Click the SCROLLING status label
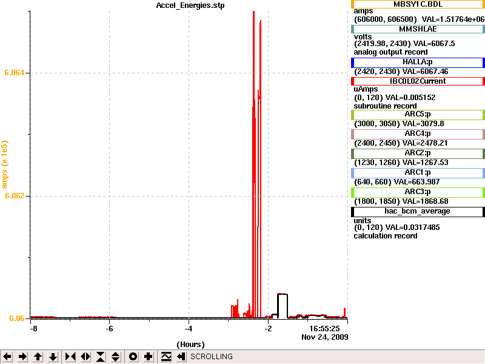 (212, 357)
